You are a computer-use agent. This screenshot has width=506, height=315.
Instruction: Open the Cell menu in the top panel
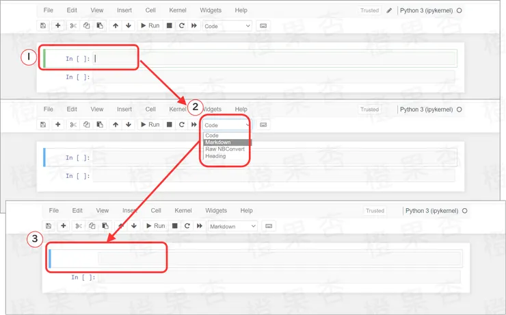(150, 10)
